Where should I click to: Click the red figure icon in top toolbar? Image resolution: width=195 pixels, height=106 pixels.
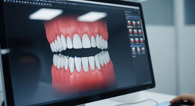(28, 2)
